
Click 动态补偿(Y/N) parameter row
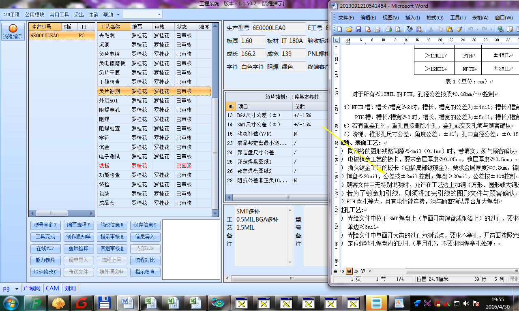(277, 134)
